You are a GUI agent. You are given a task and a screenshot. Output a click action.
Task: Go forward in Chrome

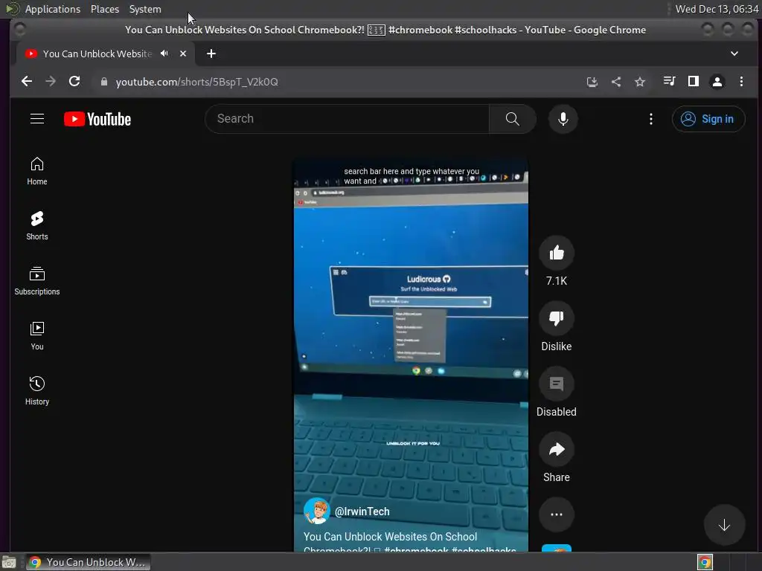point(51,82)
